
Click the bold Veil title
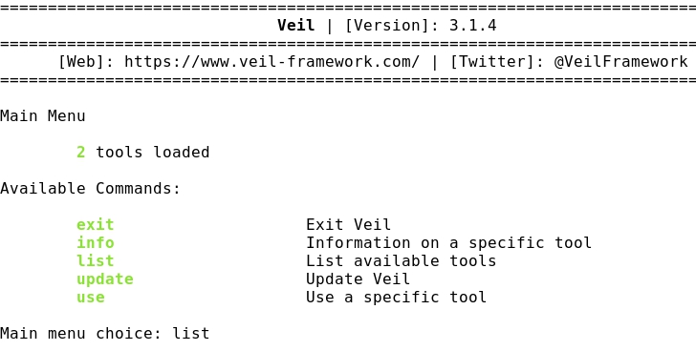click(x=296, y=25)
